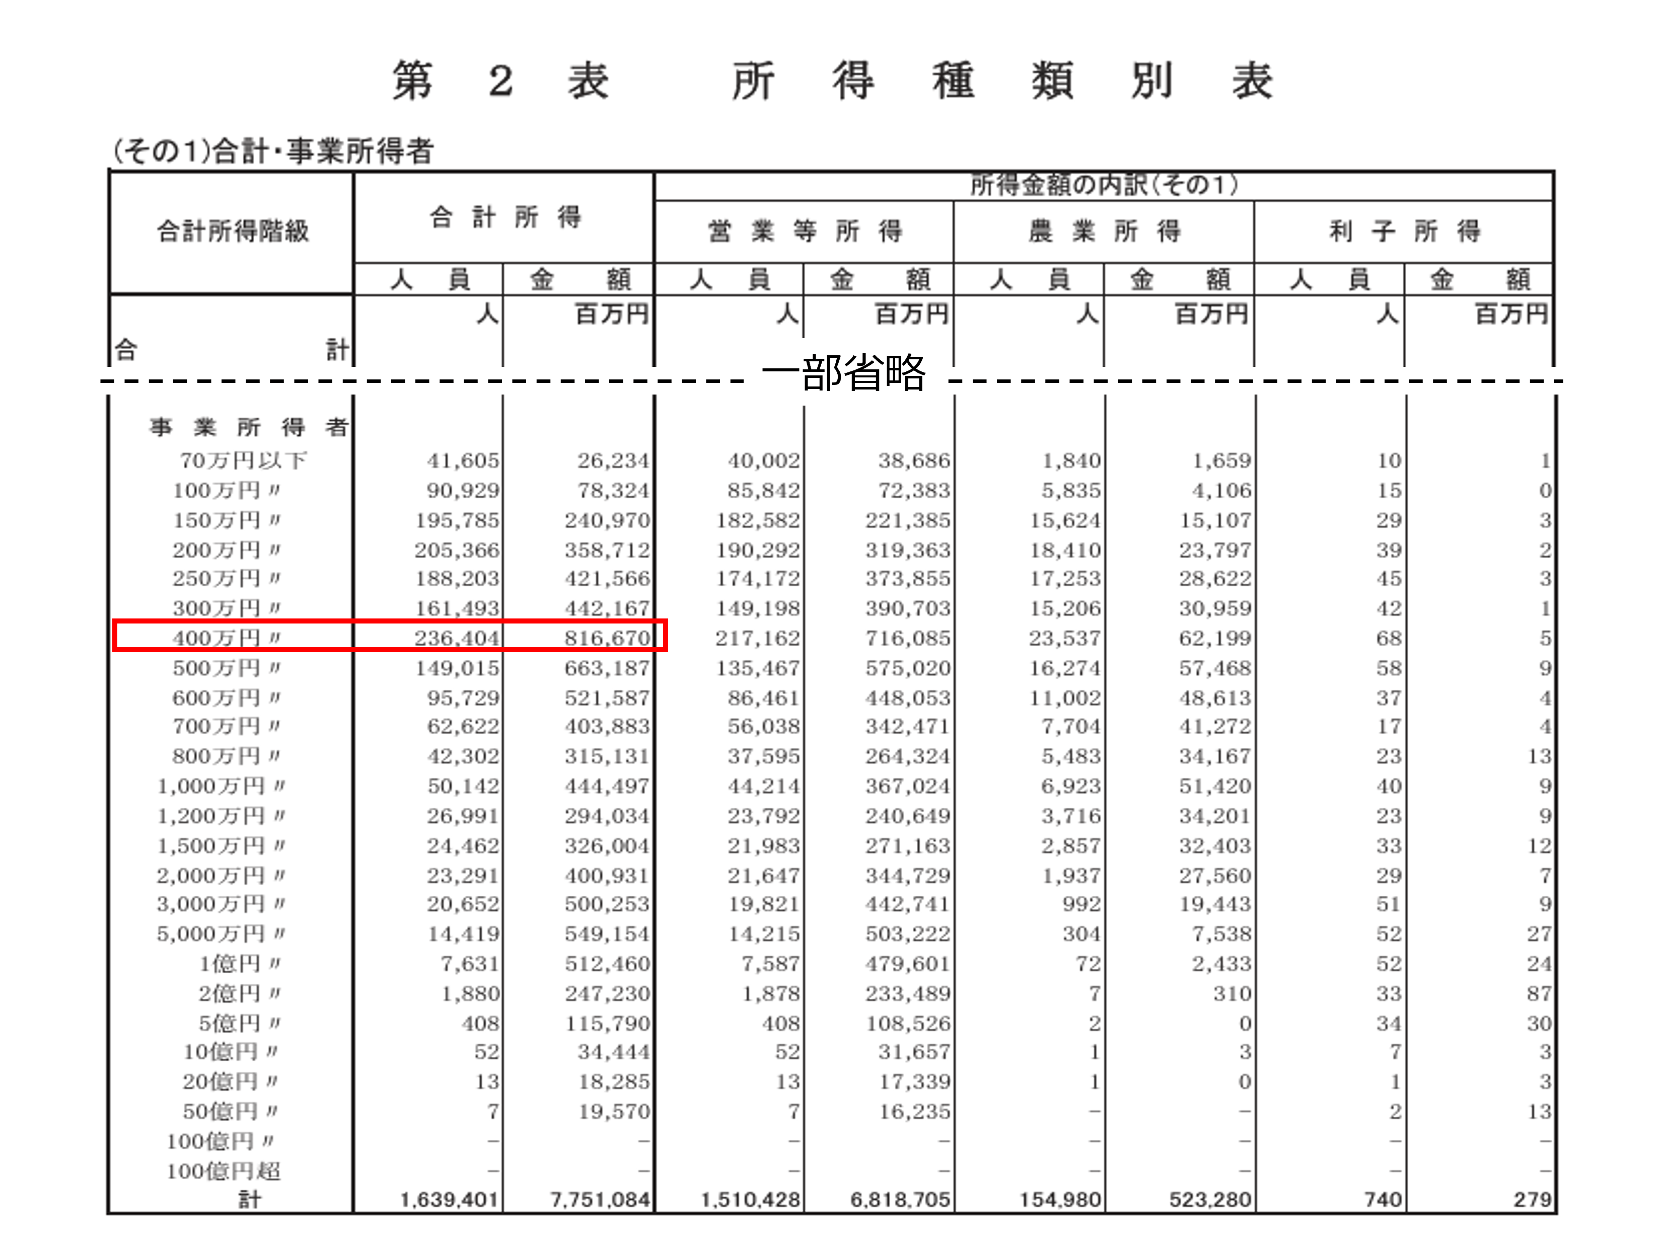Click the value 247,230
The height and width of the screenshot is (1248, 1664).
click(x=608, y=995)
